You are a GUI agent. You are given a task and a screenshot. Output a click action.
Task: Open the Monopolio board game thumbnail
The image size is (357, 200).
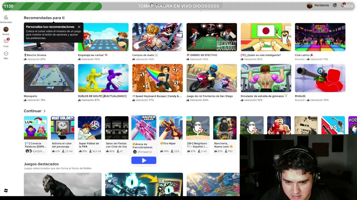(49, 78)
